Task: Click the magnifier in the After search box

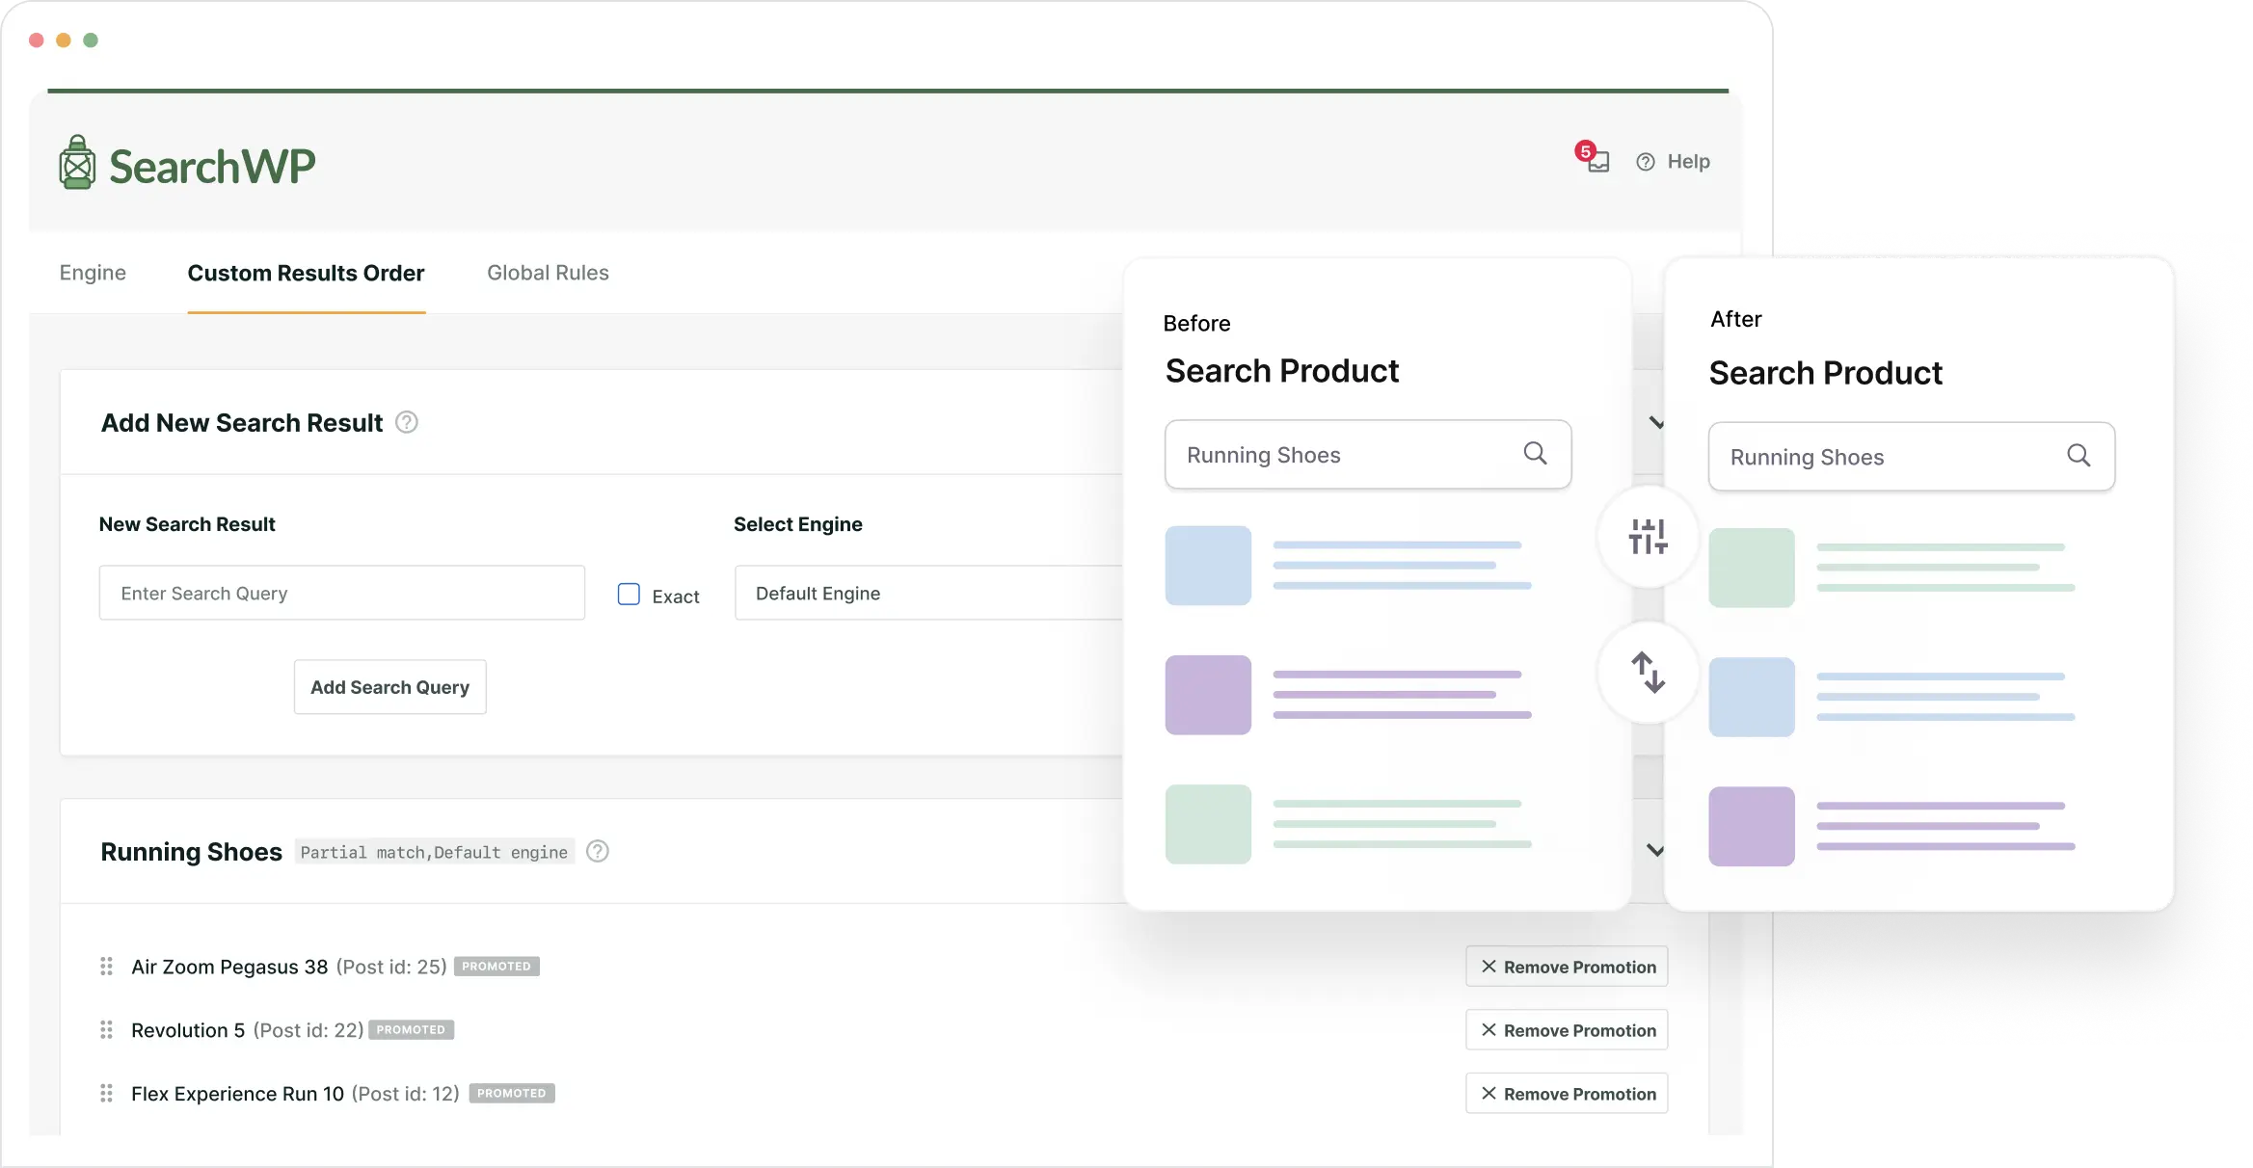Action: pyautogui.click(x=2079, y=456)
